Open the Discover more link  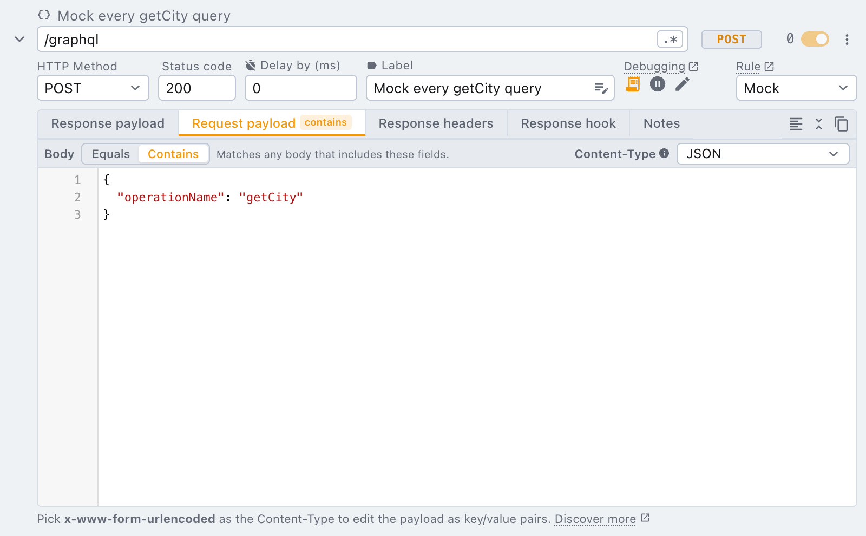click(595, 519)
